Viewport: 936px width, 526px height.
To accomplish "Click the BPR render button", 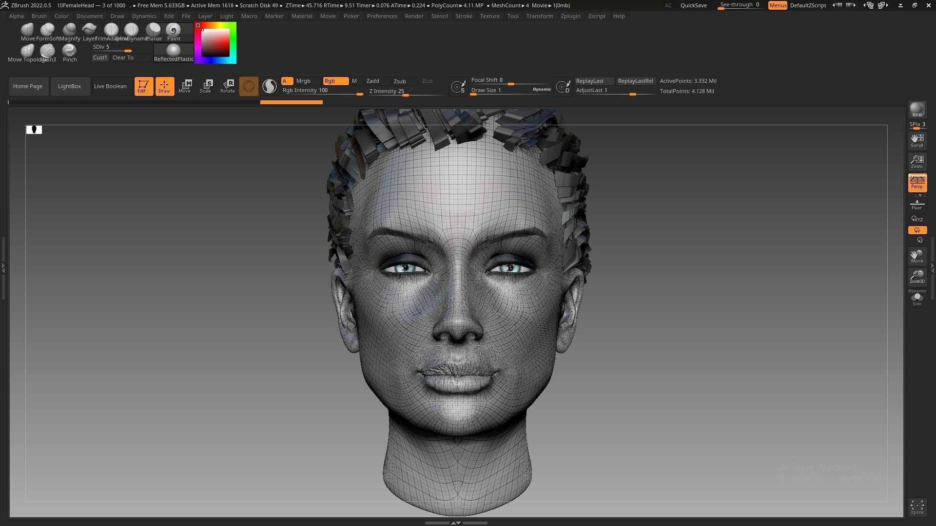I will 917,110.
